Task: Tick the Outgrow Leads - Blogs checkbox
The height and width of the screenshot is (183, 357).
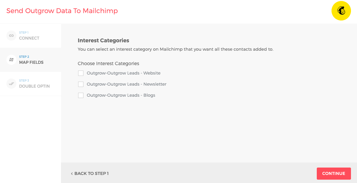Action: point(81,95)
